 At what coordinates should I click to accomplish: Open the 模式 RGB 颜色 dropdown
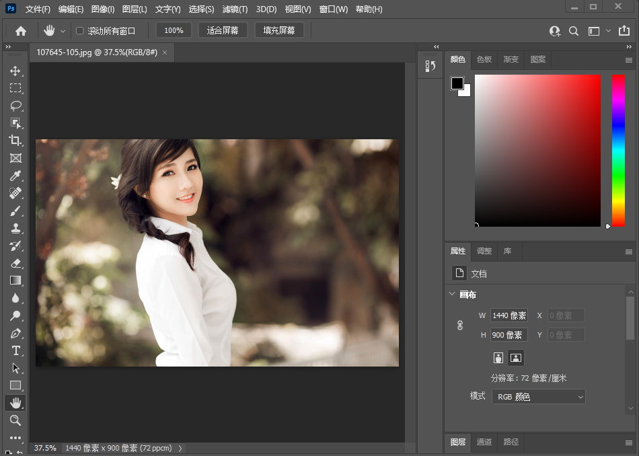(x=538, y=397)
